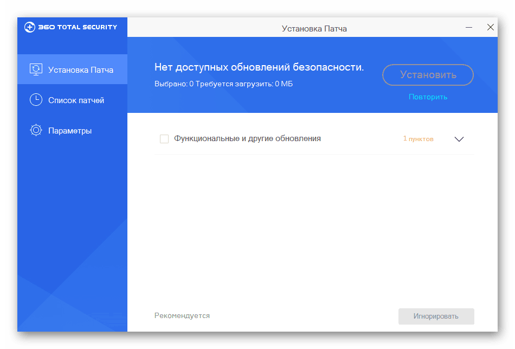Select the patch update monitor icon
This screenshot has height=349, width=515.
pos(36,69)
